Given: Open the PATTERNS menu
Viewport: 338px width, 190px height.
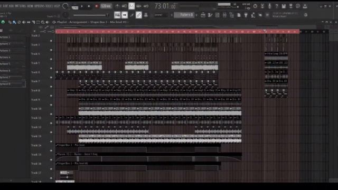Looking at the screenshot, I should [x=20, y=6].
